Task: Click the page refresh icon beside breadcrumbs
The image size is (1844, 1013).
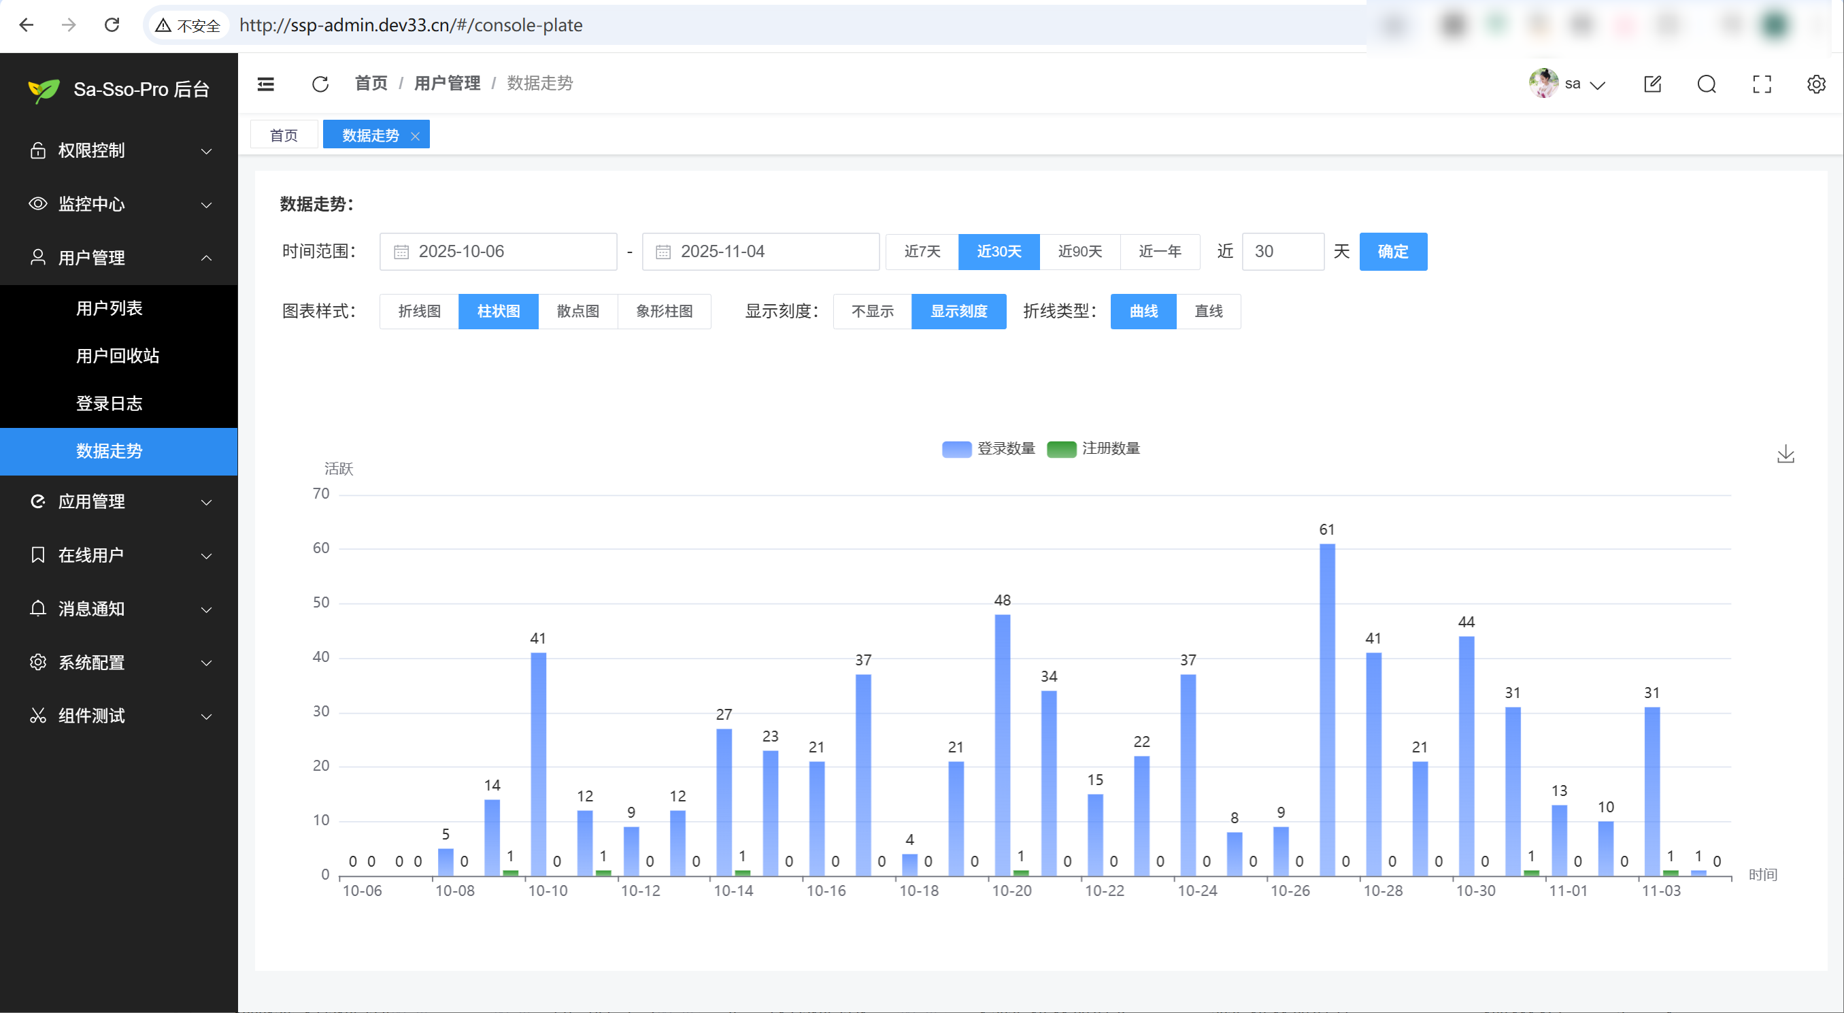Action: pyautogui.click(x=320, y=84)
